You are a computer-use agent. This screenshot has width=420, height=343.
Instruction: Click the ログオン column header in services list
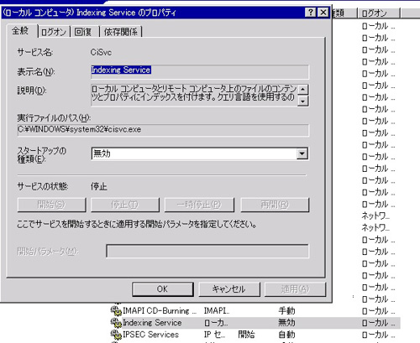(x=379, y=13)
